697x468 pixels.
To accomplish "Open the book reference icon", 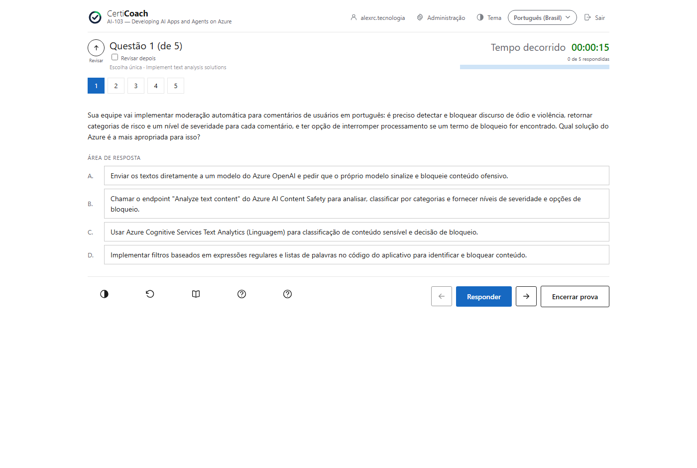I will (196, 294).
